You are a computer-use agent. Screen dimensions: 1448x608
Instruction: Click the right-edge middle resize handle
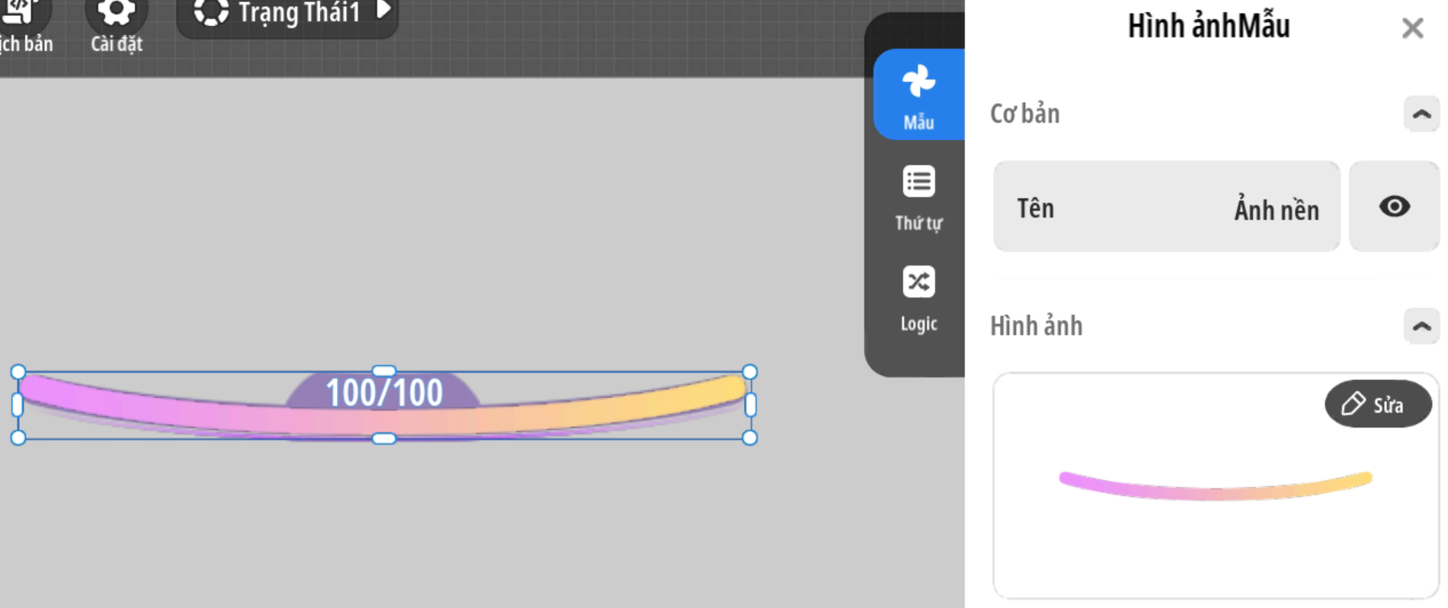point(750,405)
